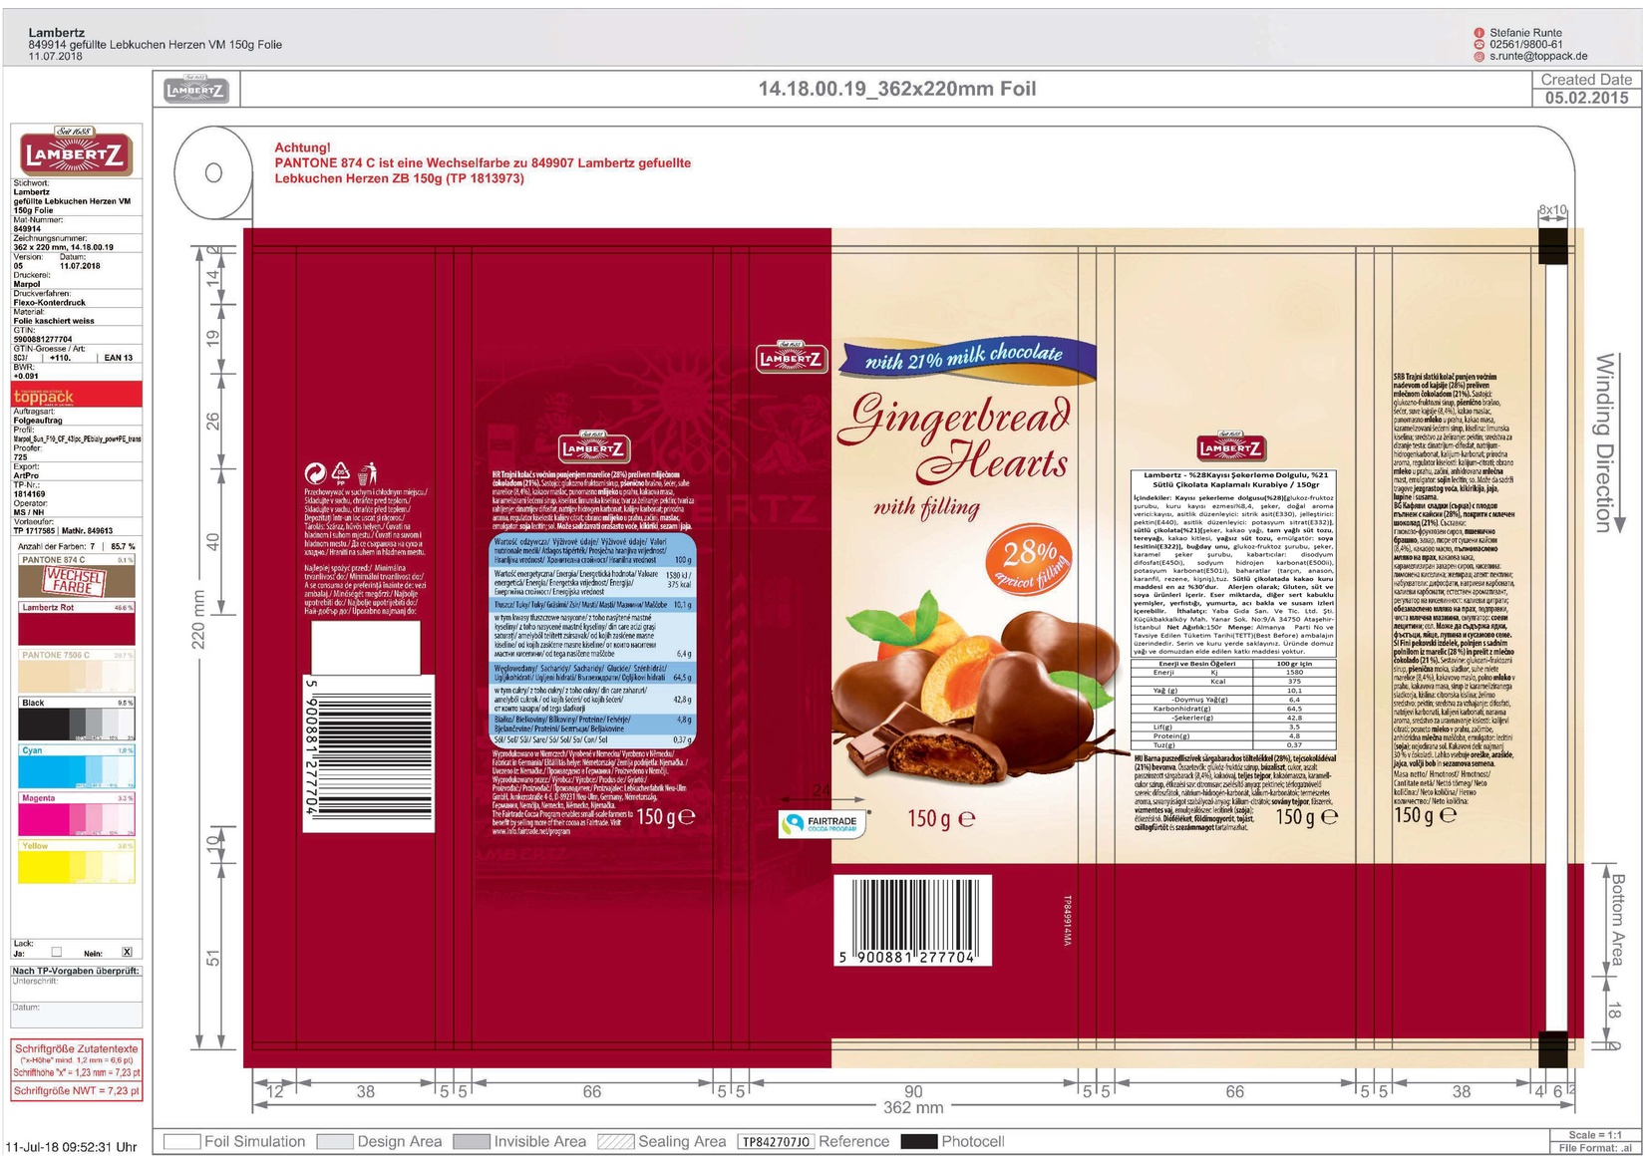Click the '14.18.00.19_362x220mm Foil' drawing title
The image size is (1645, 1163).
tap(896, 89)
